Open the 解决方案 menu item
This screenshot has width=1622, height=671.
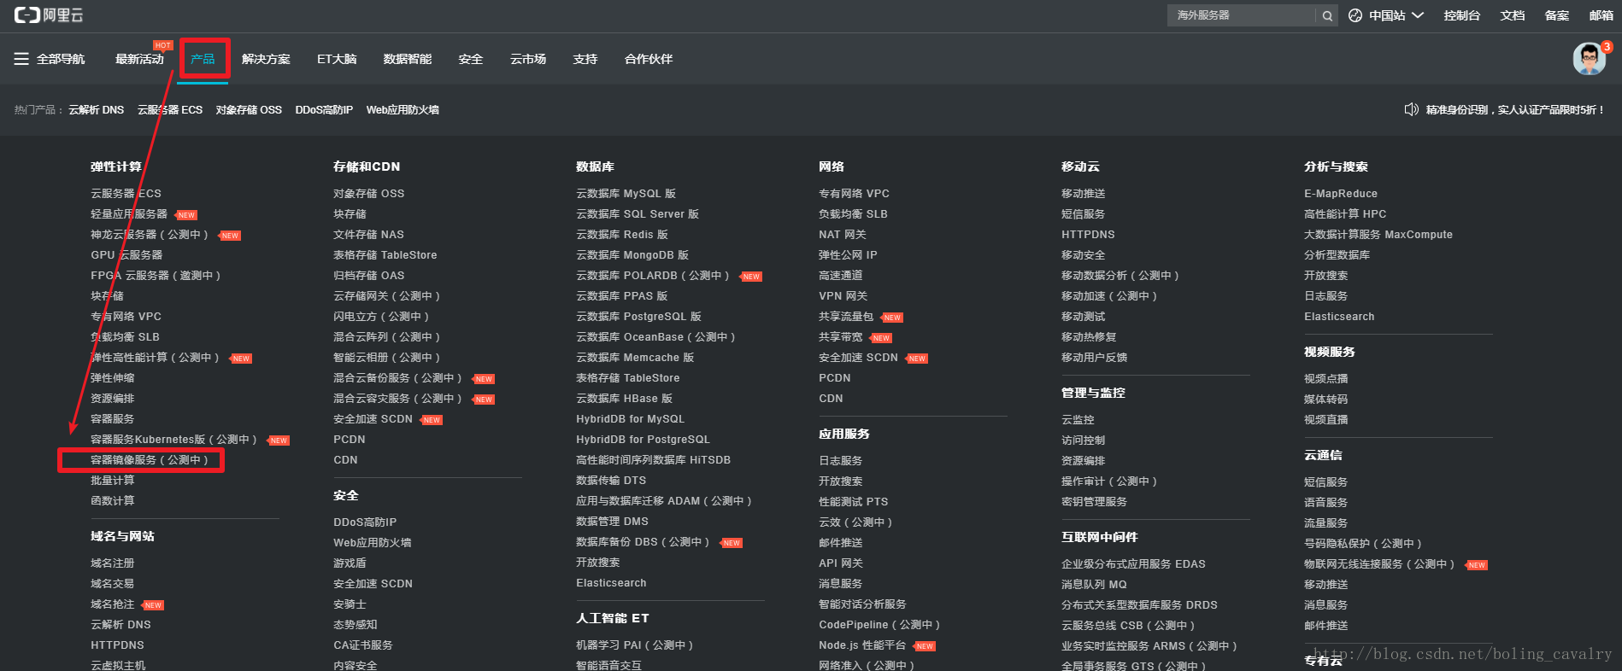(x=266, y=59)
